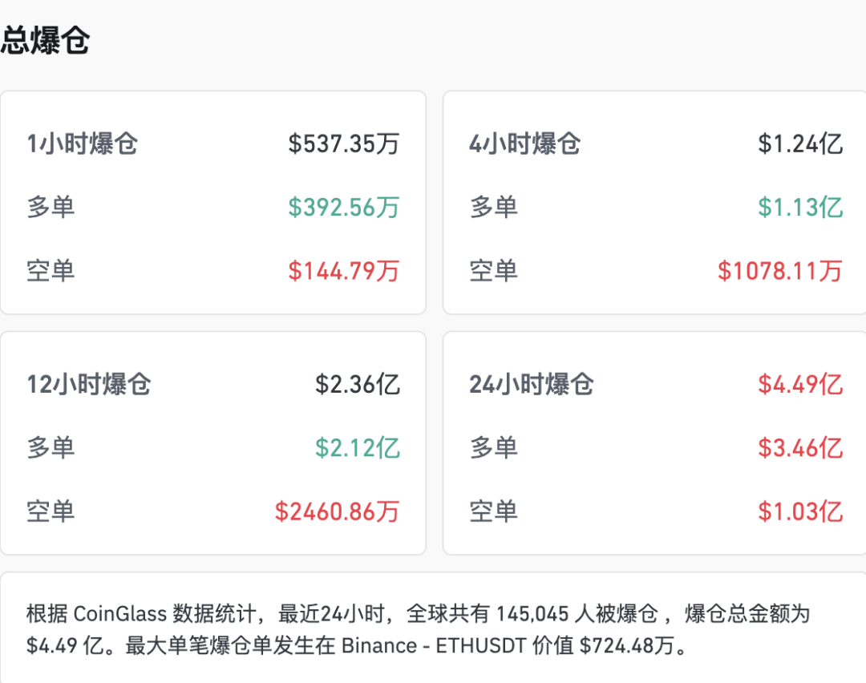
Task: Click the CoinGlass name in summary text
Action: point(119,613)
